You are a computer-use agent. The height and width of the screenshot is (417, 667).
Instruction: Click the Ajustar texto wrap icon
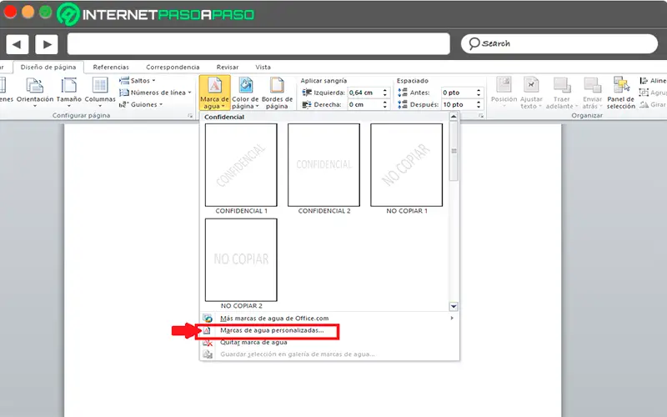click(x=531, y=85)
